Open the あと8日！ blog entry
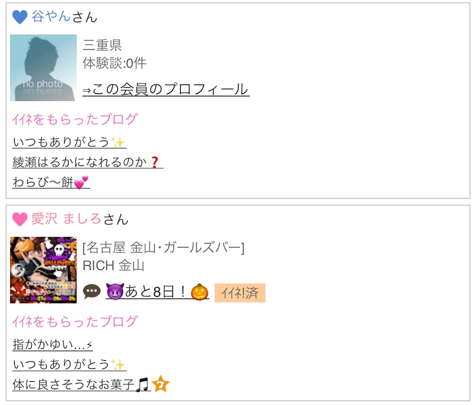 [x=158, y=292]
